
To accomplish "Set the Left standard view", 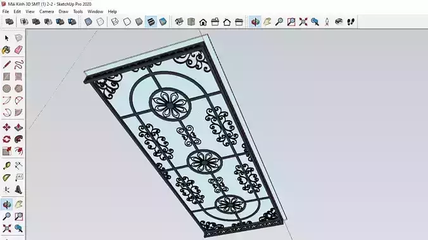I will (239, 21).
